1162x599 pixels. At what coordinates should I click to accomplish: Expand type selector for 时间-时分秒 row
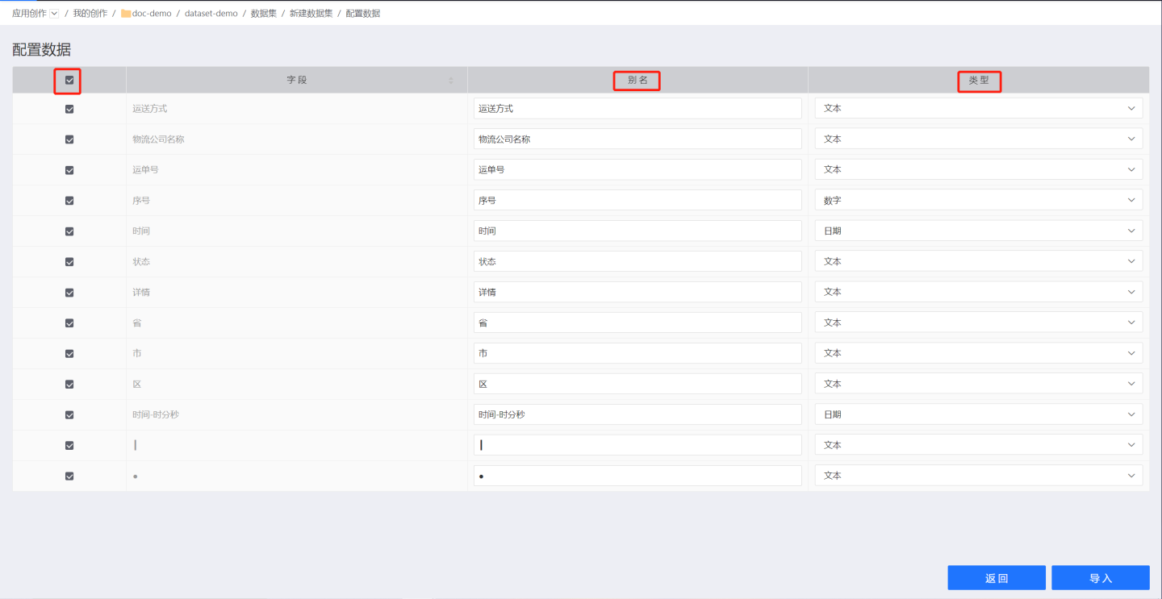click(x=978, y=414)
